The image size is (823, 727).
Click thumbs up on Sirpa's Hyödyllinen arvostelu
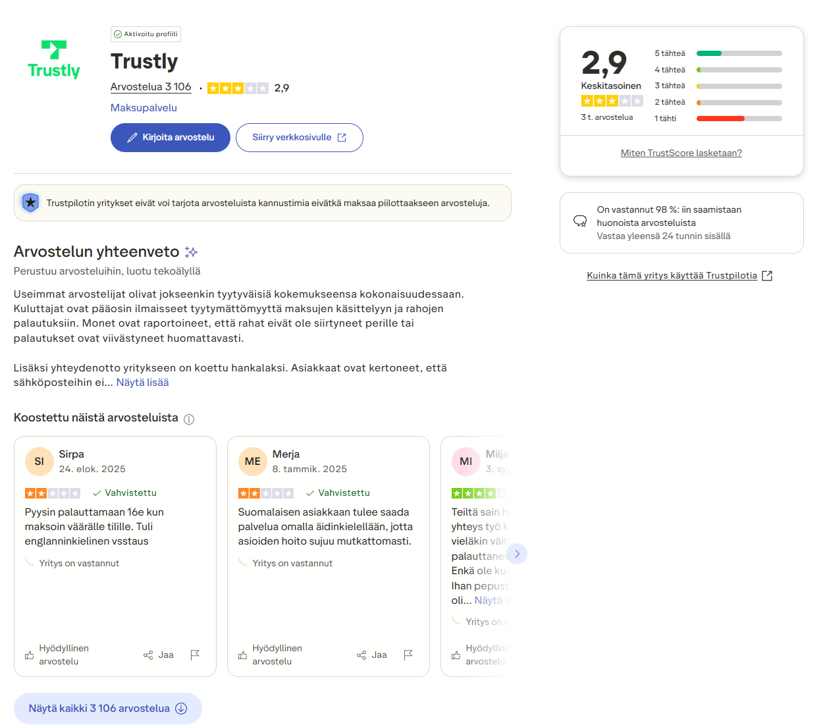(29, 655)
